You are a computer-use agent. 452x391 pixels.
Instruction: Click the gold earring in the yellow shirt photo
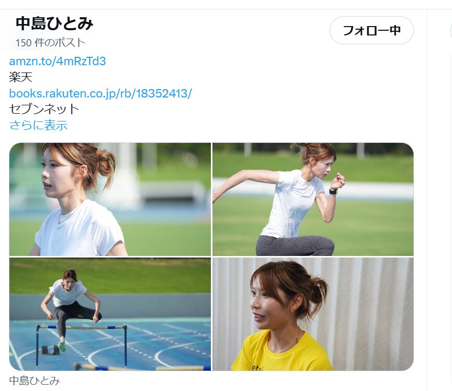pos(293,311)
